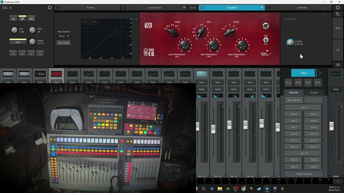Toggle Equalizer power button
The image size is (344, 193).
click(202, 8)
